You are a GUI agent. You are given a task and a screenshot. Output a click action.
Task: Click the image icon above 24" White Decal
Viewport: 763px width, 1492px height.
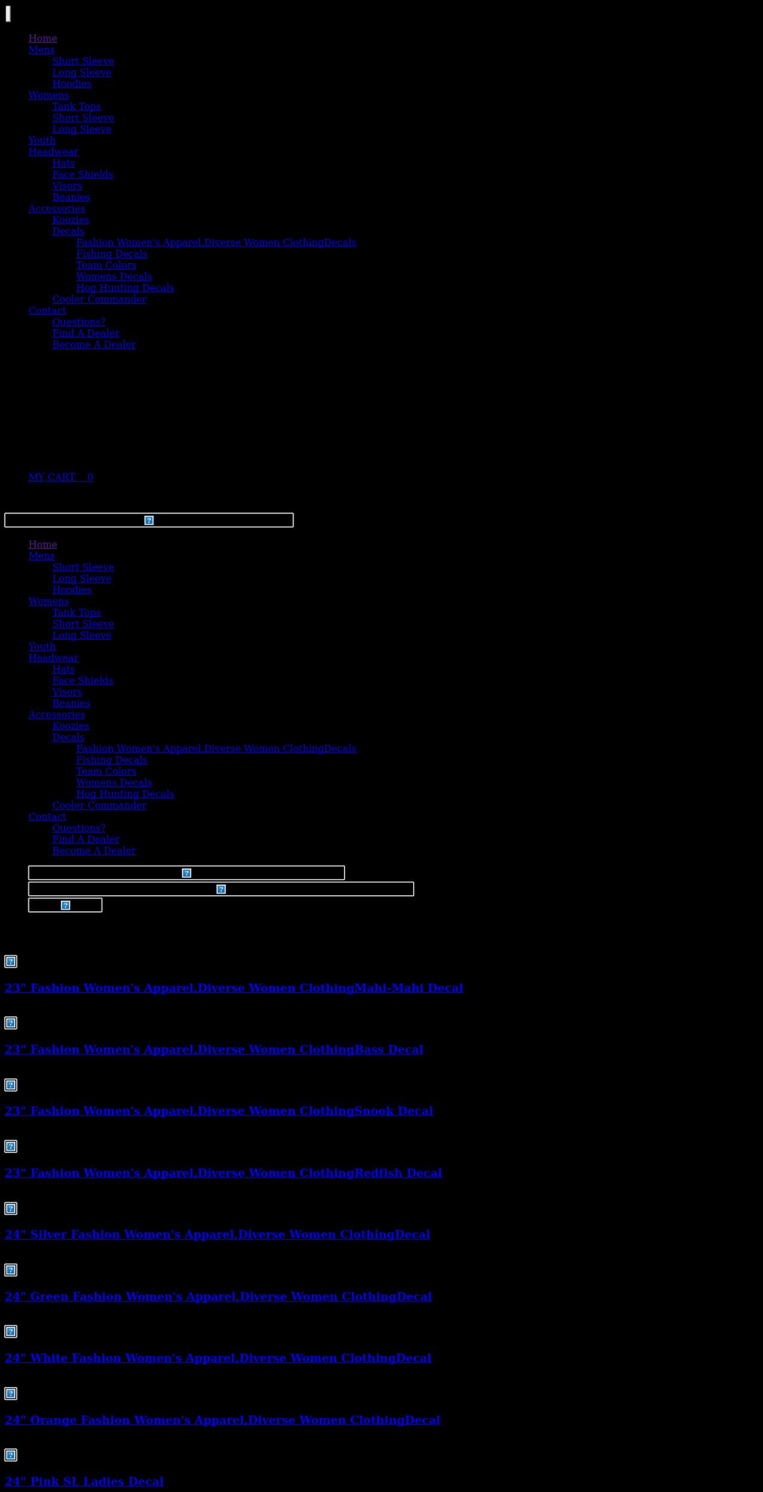click(10, 1331)
